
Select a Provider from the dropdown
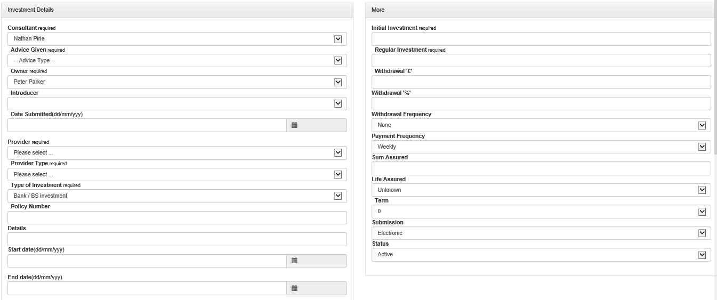tap(177, 153)
